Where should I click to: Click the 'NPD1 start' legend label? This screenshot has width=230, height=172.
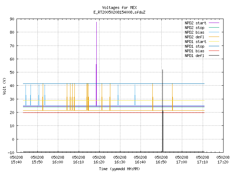point(195,42)
